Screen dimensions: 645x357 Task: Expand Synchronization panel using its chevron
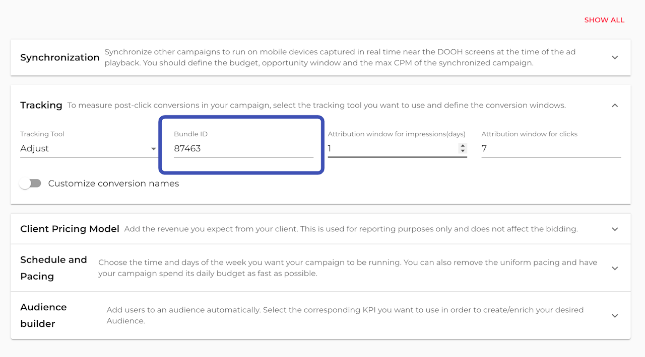(615, 57)
